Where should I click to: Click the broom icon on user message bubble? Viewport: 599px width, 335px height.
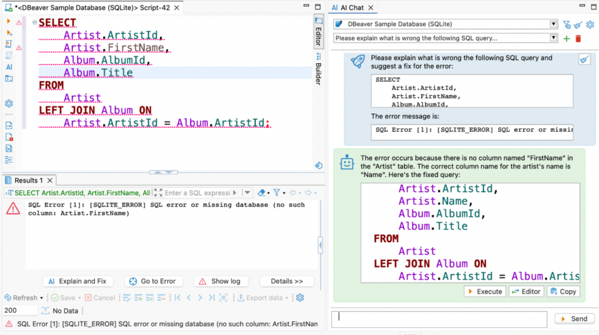click(584, 60)
